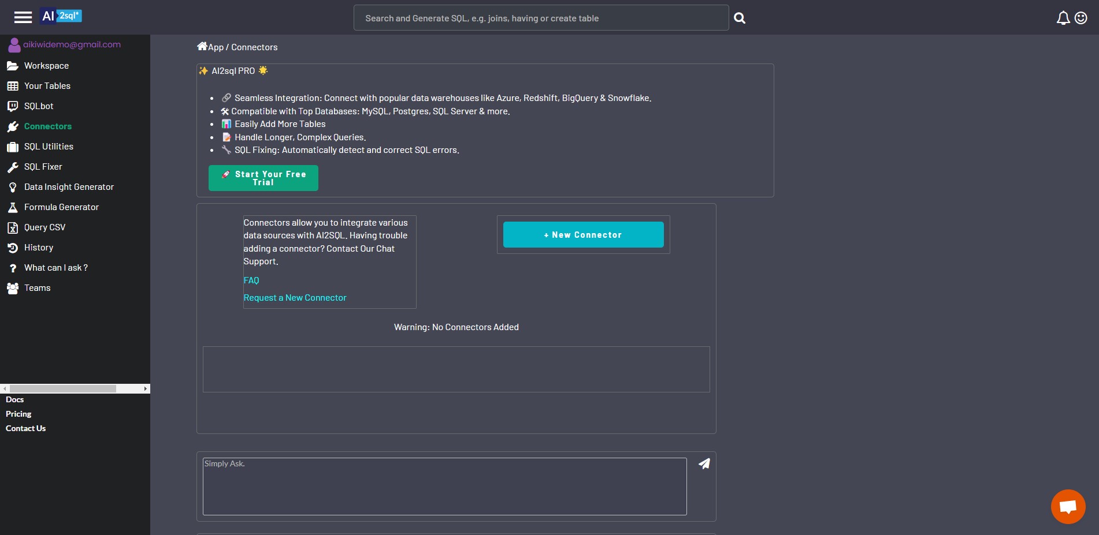
Task: Click the Contact Us link
Action: click(x=26, y=428)
